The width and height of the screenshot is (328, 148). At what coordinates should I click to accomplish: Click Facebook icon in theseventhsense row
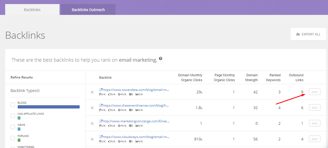point(100,110)
